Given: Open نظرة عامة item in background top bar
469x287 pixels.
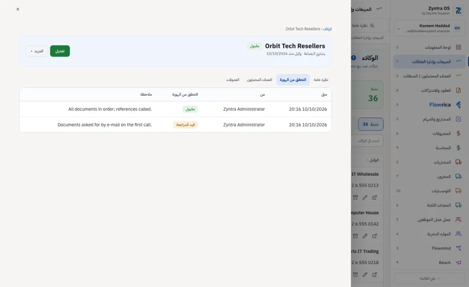Looking at the screenshot, I should 363,25.
